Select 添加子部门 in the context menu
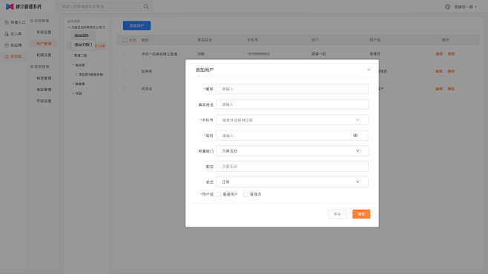The height and width of the screenshot is (274, 488). coord(83,44)
